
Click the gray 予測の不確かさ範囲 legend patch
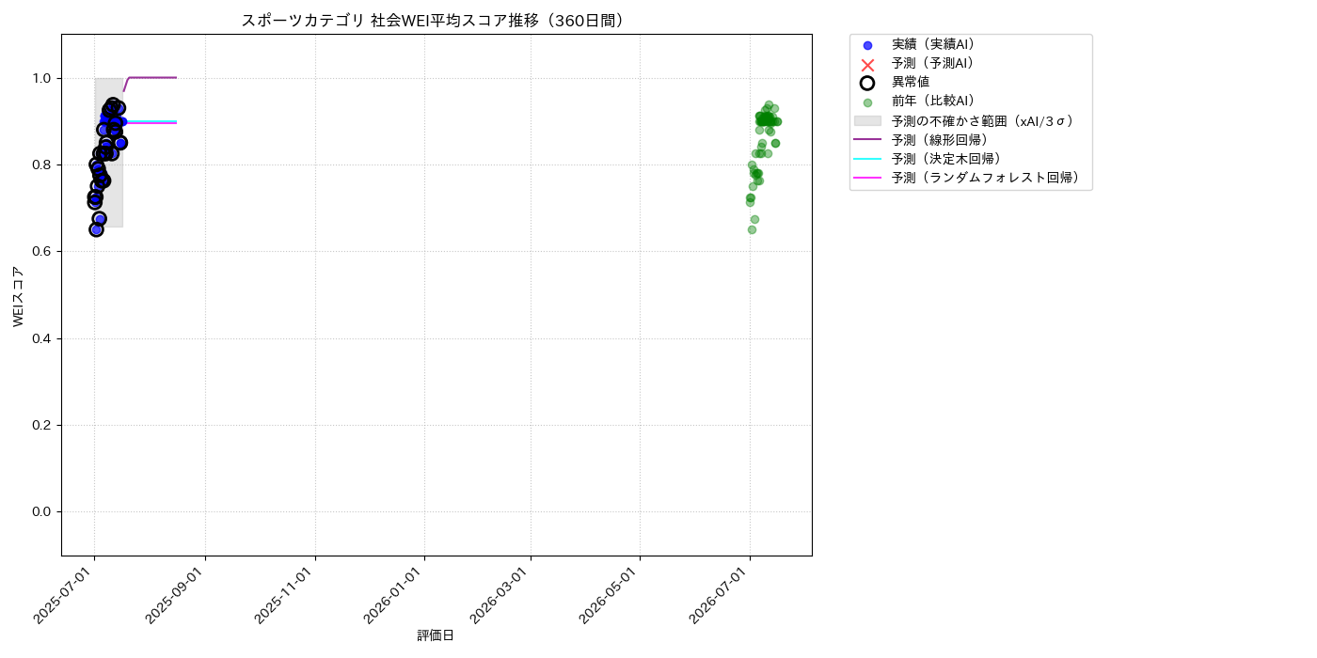pyautogui.click(x=867, y=121)
